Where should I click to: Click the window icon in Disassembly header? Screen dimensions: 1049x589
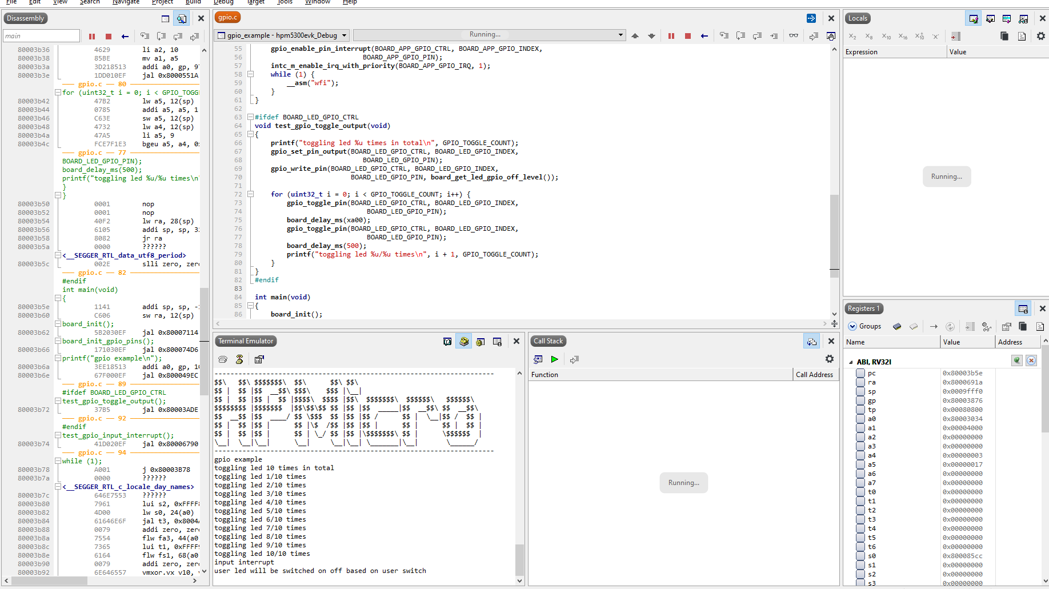tap(165, 18)
